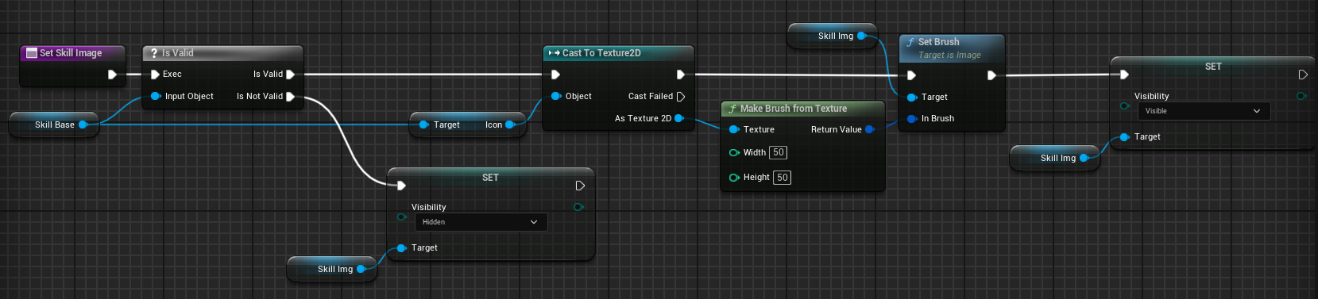
Task: Click the Target pin on the Hidden SET node
Action: pos(401,248)
